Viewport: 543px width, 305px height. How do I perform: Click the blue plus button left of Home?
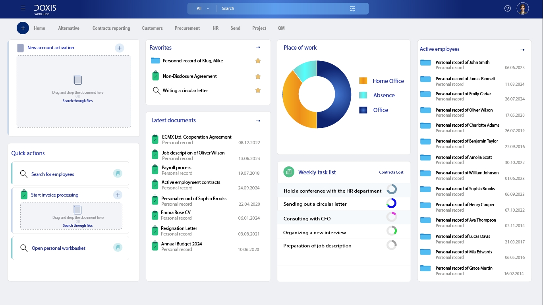click(23, 28)
